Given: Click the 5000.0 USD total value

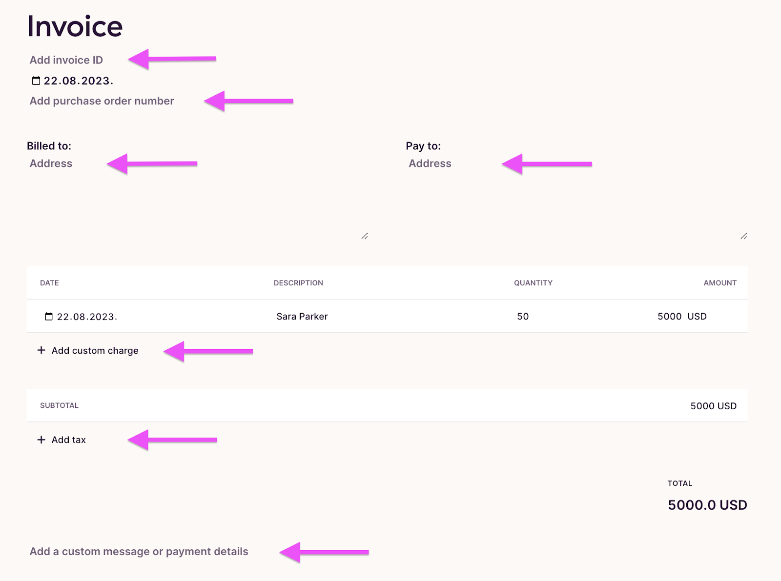Looking at the screenshot, I should coord(706,505).
